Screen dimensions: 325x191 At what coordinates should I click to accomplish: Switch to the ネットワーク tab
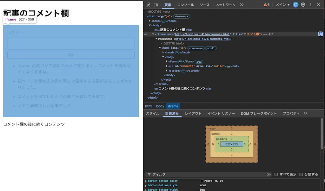226,5
